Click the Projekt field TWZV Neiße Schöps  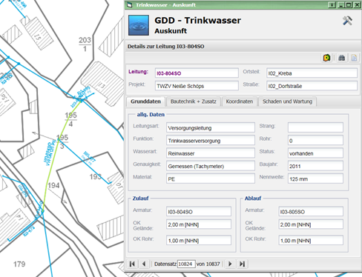coord(197,86)
